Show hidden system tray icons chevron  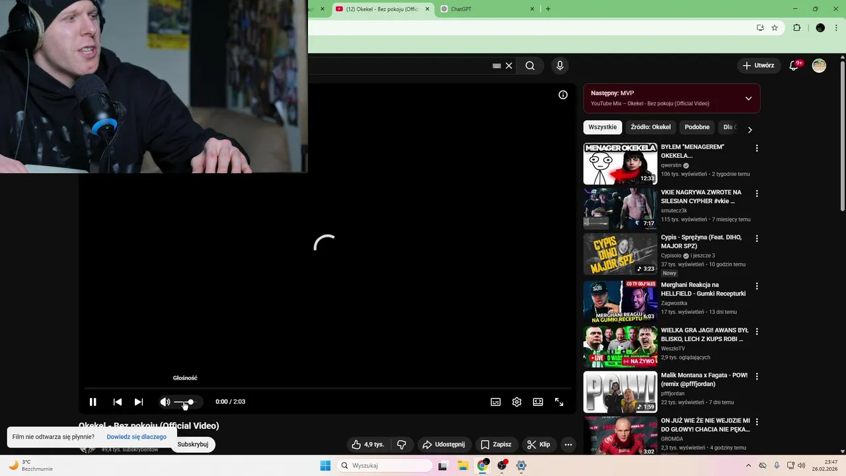(x=748, y=465)
